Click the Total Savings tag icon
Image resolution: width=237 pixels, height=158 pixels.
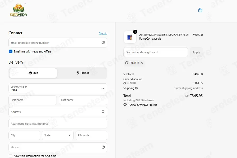tap(125, 104)
